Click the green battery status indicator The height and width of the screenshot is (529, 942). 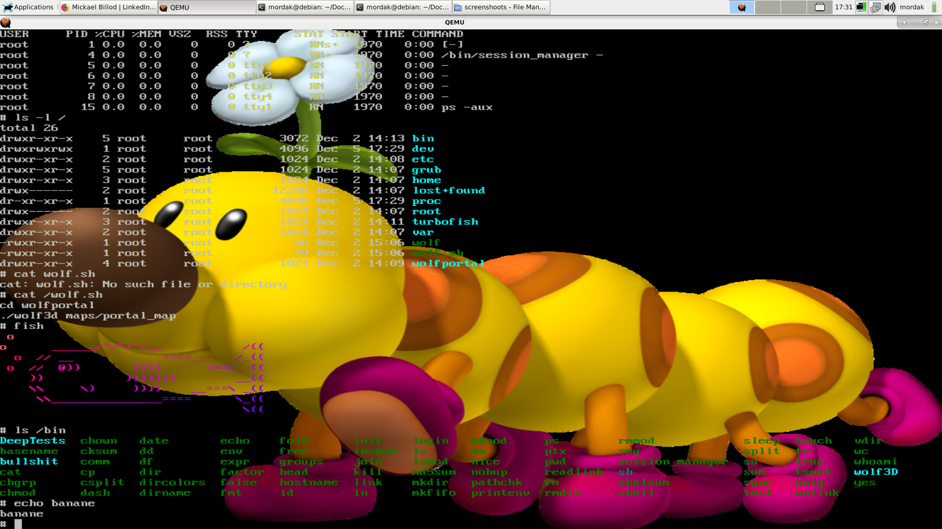click(x=934, y=7)
